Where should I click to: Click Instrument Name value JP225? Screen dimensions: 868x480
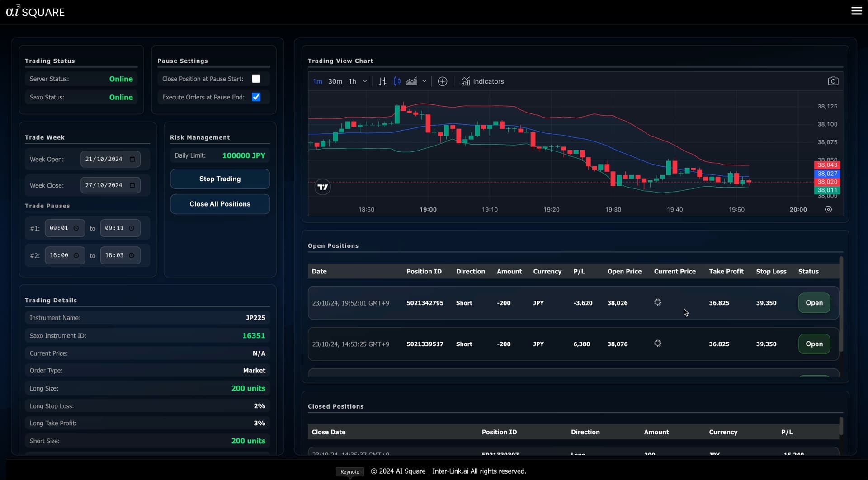(255, 318)
